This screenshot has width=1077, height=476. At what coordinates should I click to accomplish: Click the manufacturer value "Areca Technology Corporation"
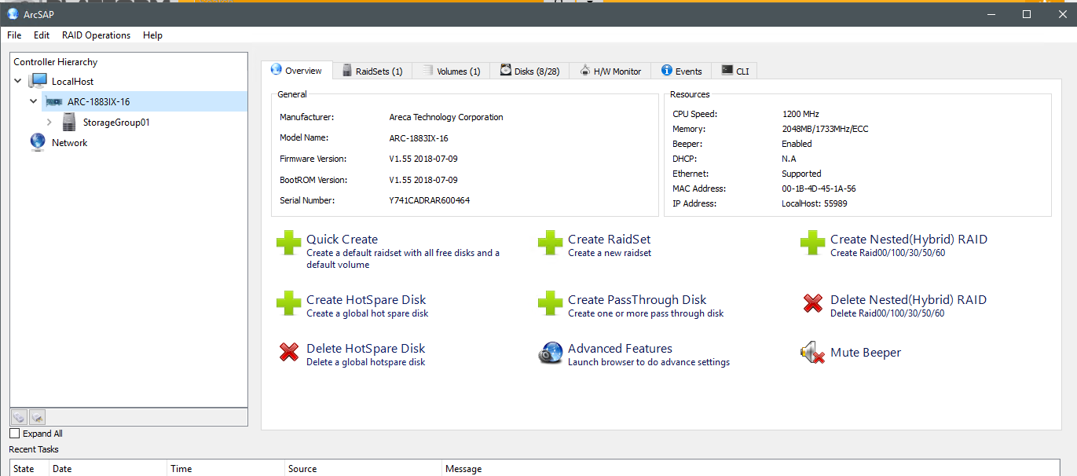[446, 117]
